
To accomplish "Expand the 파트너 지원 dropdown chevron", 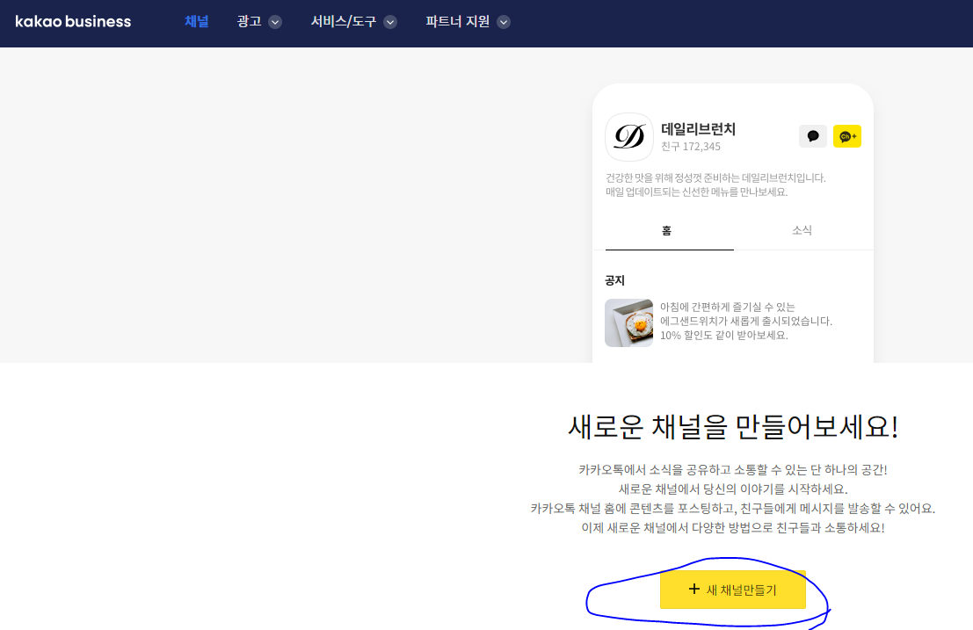I will coord(504,22).
